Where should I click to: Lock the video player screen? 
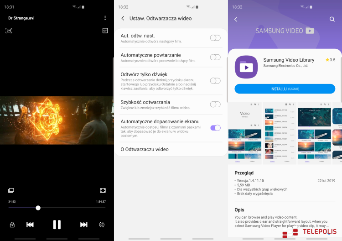[12, 225]
